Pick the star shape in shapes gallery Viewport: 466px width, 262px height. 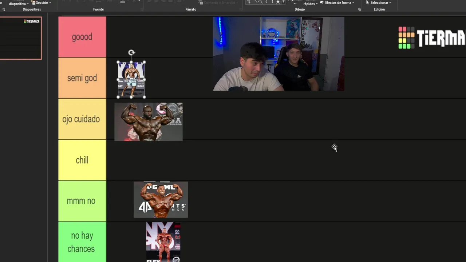coord(278,2)
